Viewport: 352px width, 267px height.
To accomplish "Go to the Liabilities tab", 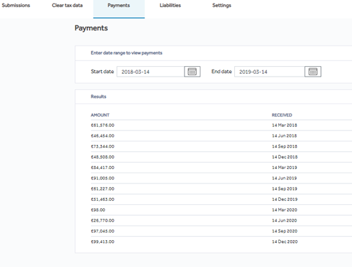I will click(x=170, y=6).
